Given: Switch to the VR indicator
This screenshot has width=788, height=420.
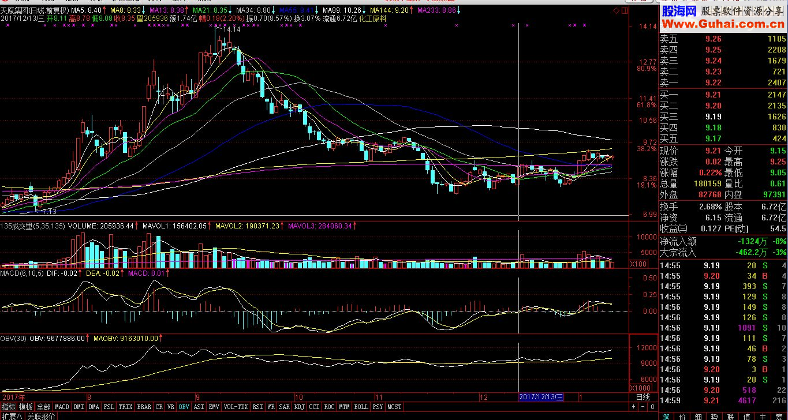Looking at the screenshot, I should 171,407.
